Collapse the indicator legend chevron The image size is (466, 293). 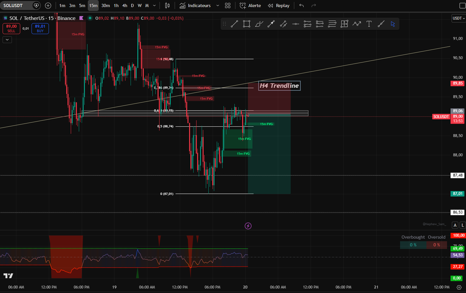click(7, 40)
